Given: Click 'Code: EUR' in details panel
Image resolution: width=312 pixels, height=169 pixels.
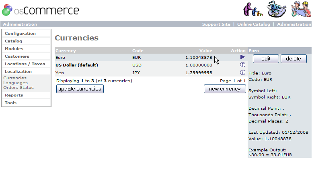Looking at the screenshot, I should [x=260, y=79].
